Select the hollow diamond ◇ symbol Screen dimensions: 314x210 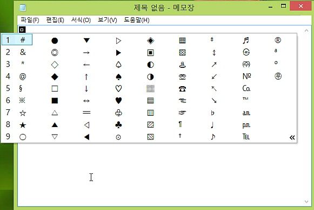(55, 65)
